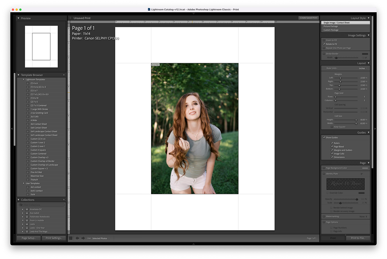Disable Rotate to Fit
Image resolution: width=387 pixels, height=259 pixels.
(x=324, y=44)
